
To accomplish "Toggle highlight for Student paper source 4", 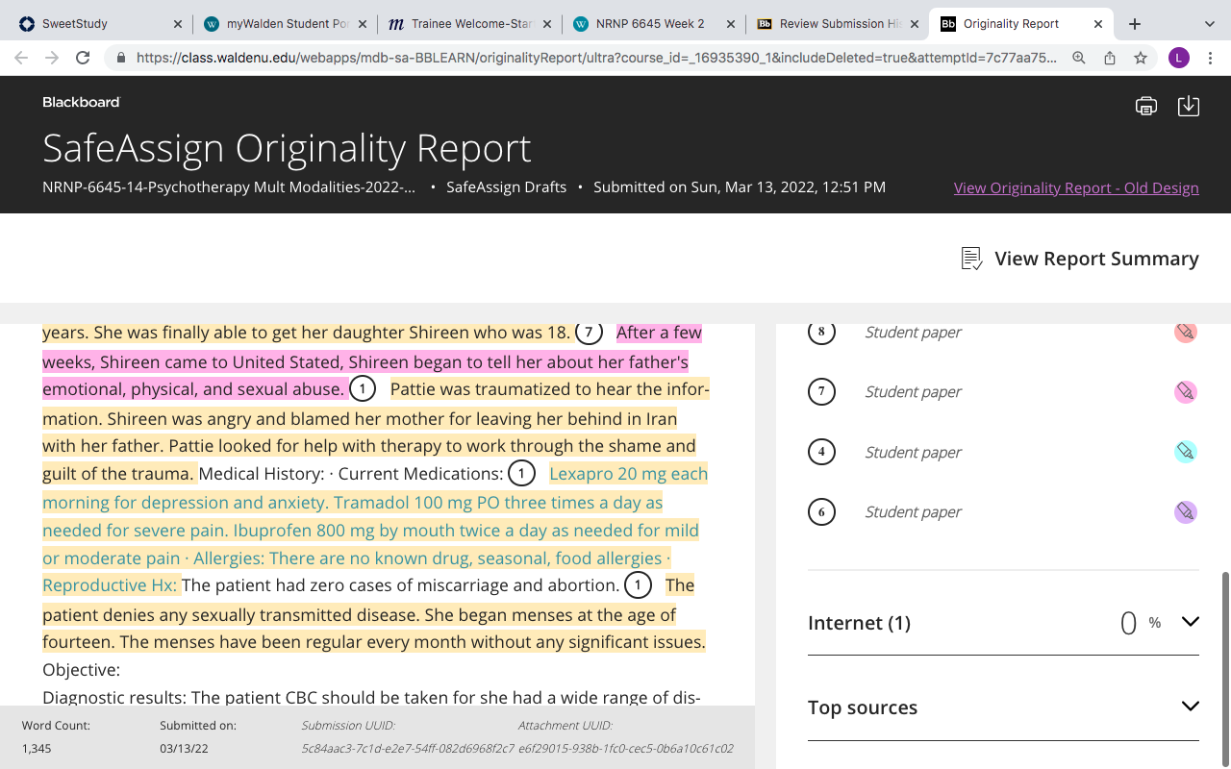I will [x=1186, y=452].
